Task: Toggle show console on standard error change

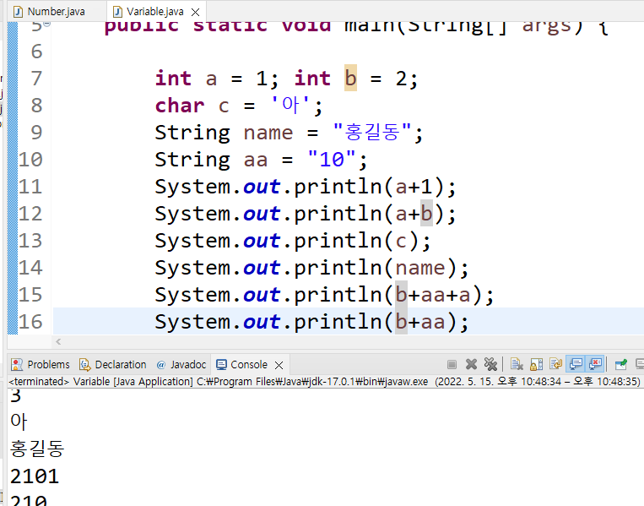Action: pyautogui.click(x=595, y=364)
